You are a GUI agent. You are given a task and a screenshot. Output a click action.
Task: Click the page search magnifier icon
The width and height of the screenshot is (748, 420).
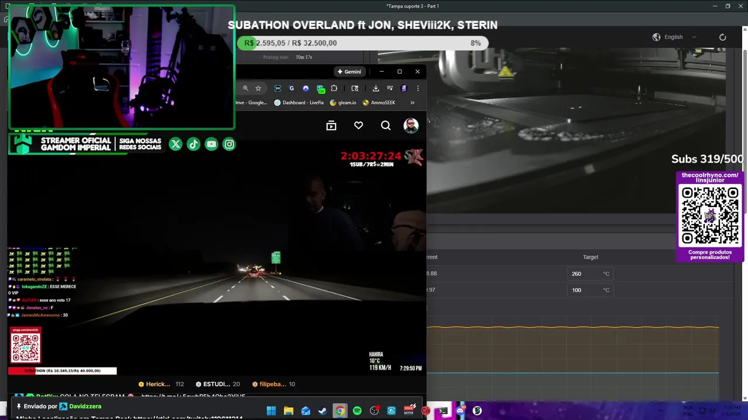[x=386, y=125]
